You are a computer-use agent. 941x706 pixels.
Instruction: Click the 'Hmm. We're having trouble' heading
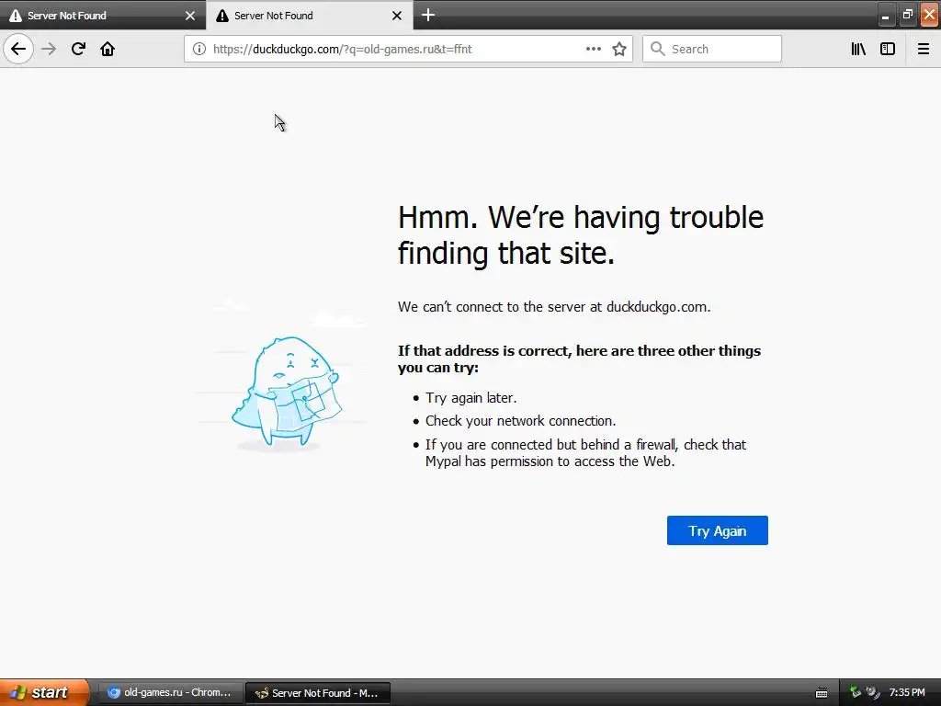click(x=581, y=234)
